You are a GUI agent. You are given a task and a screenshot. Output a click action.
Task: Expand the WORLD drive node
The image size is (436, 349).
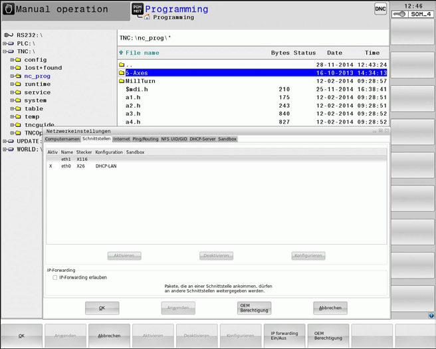tap(5, 150)
